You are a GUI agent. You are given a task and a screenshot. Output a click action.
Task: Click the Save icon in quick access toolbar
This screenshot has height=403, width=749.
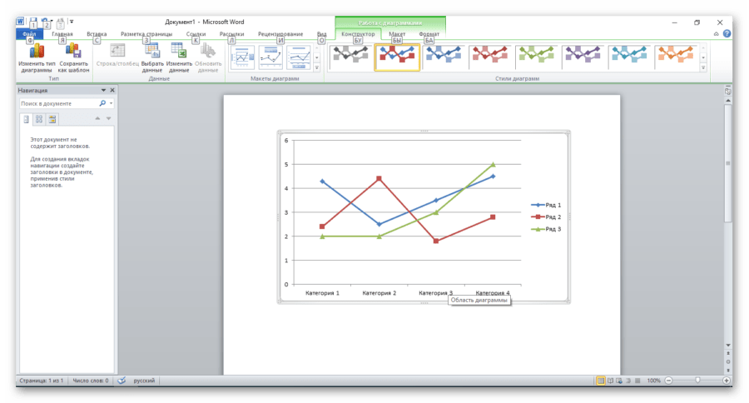point(32,21)
